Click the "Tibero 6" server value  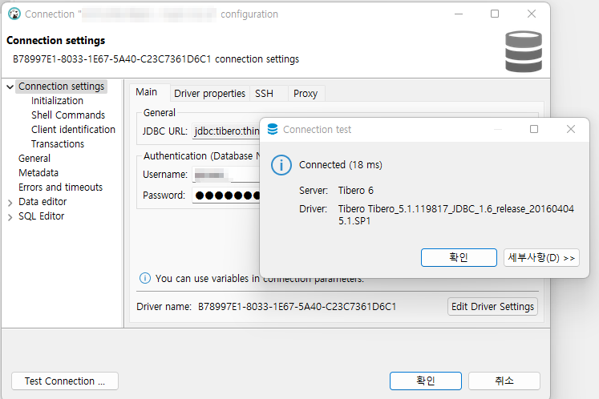coord(356,191)
